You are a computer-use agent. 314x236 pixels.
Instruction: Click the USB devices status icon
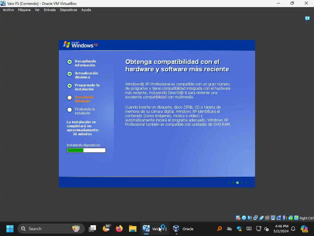(261, 218)
